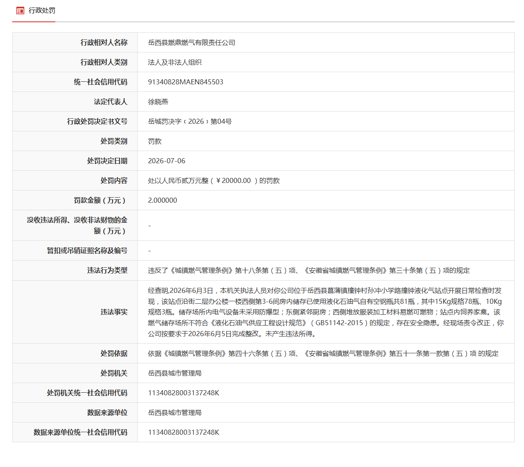Viewport: 524px width, 467px height.
Task: Click the 处罚机关 label
Action: tap(114, 373)
